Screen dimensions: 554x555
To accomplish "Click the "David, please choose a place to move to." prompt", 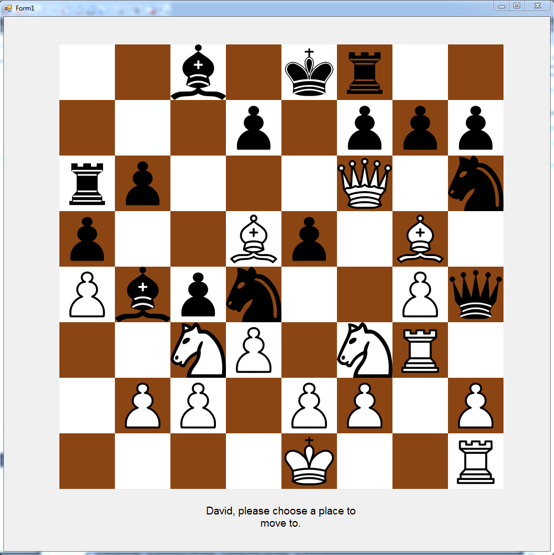I will (x=281, y=517).
